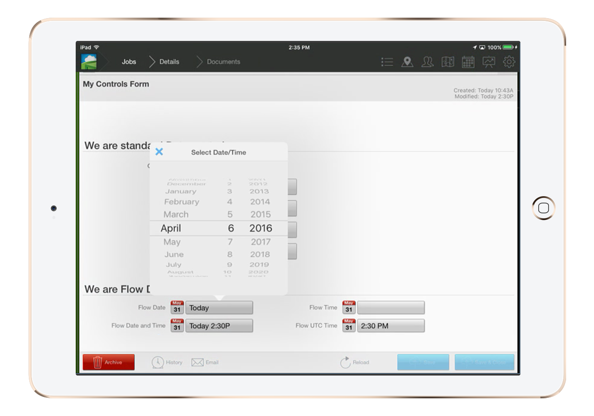The width and height of the screenshot is (594, 416).
Task: Click the dimmed Save & Close button
Action: (484, 363)
